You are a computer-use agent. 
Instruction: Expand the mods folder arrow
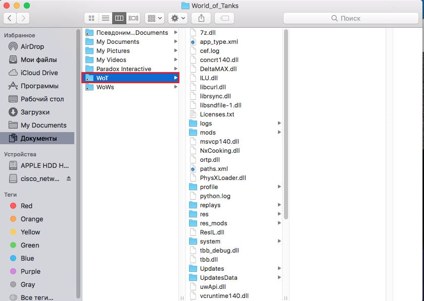pyautogui.click(x=279, y=132)
